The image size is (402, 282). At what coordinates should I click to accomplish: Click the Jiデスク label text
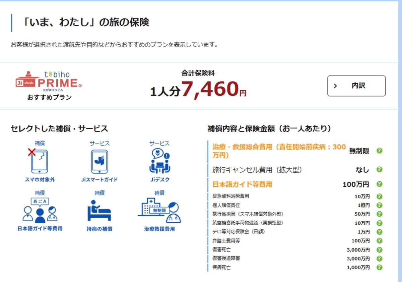[x=160, y=179]
